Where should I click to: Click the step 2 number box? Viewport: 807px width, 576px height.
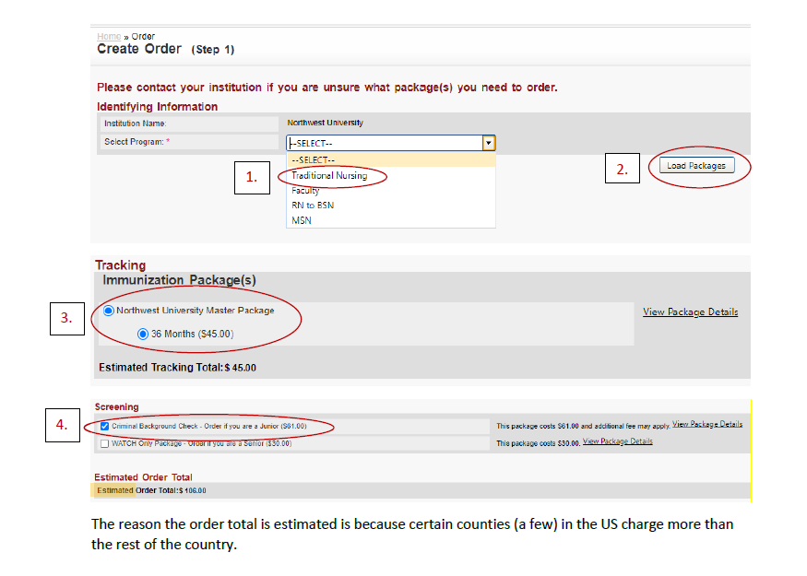click(622, 169)
